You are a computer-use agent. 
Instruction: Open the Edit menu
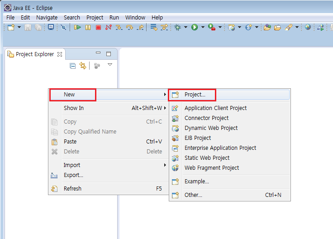(25, 17)
